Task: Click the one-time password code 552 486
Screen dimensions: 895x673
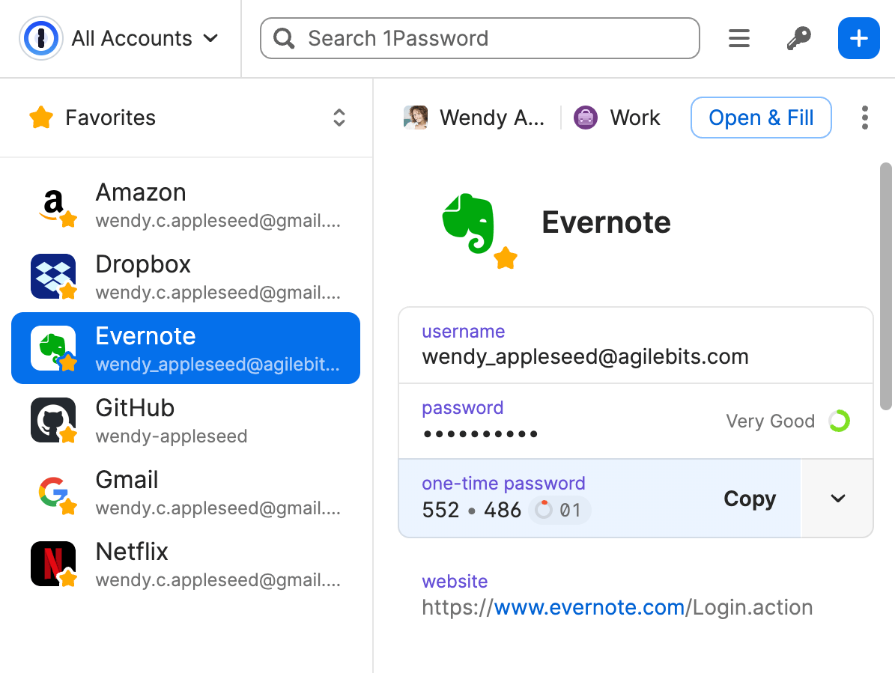Action: [472, 510]
